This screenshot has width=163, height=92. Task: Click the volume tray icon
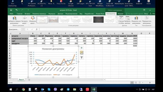click(149, 89)
